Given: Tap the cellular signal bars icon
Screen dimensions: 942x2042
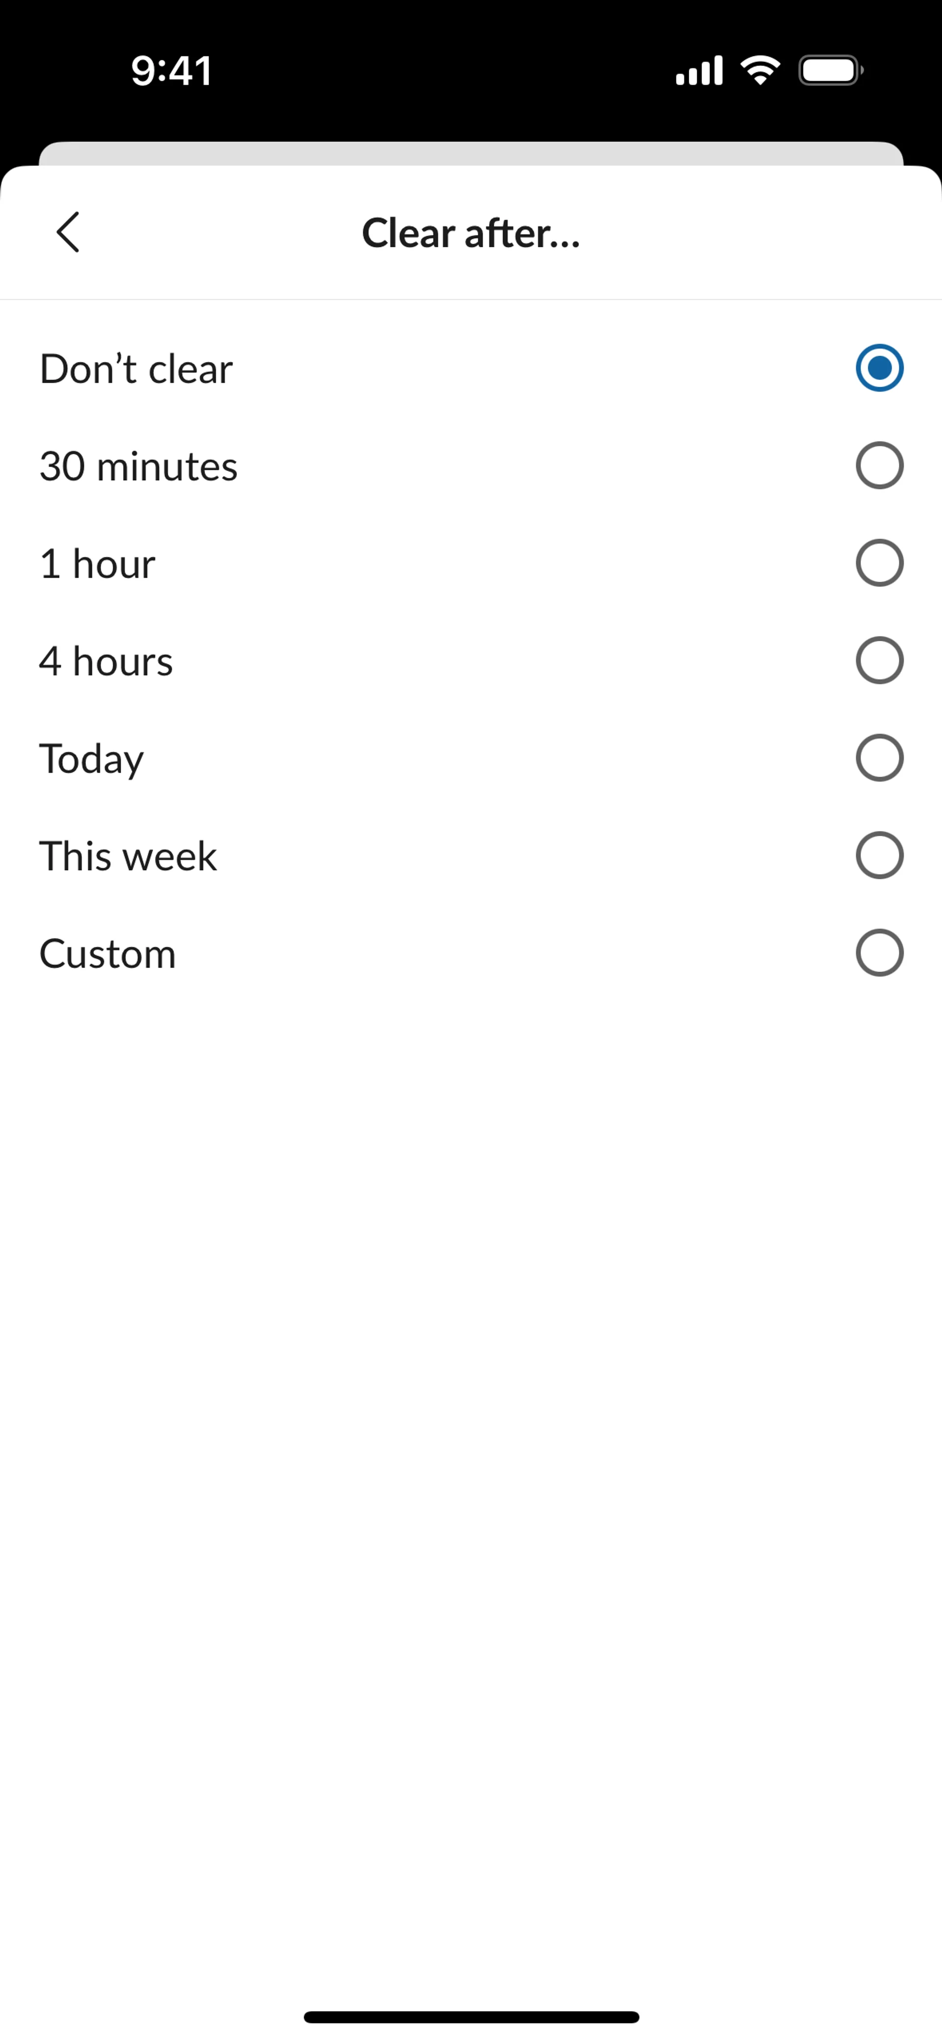Looking at the screenshot, I should click(699, 71).
